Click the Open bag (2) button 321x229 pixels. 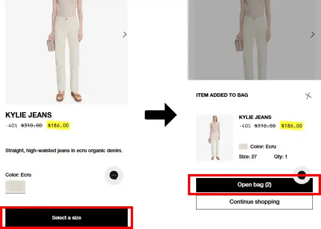(254, 185)
